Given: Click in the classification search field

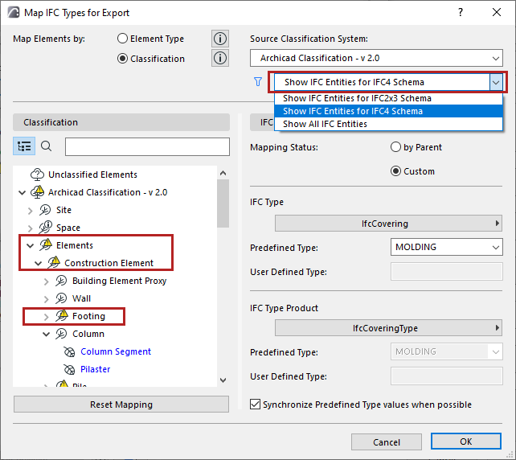Looking at the screenshot, I should coord(147,146).
